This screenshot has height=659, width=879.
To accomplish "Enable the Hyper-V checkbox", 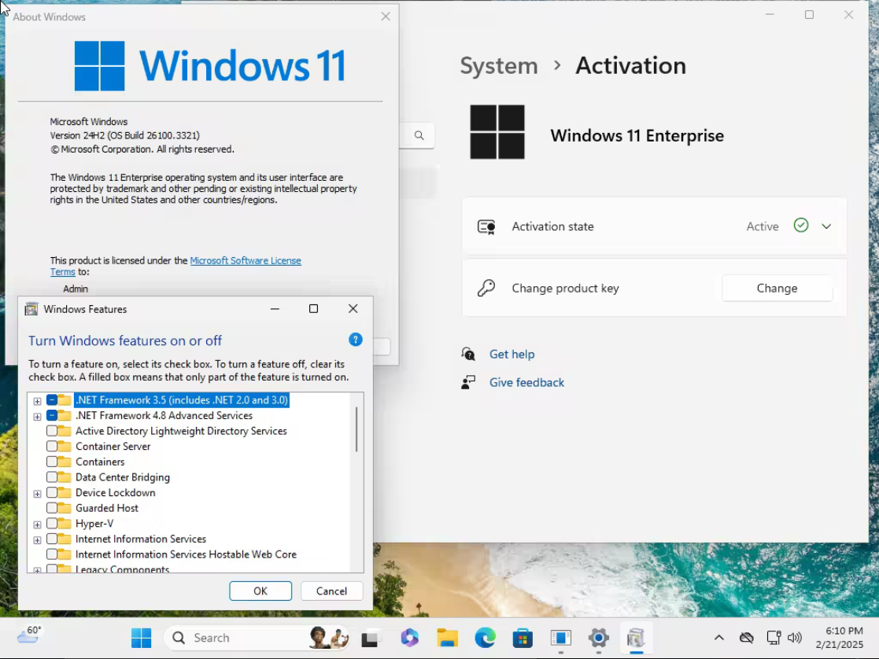I will click(52, 524).
